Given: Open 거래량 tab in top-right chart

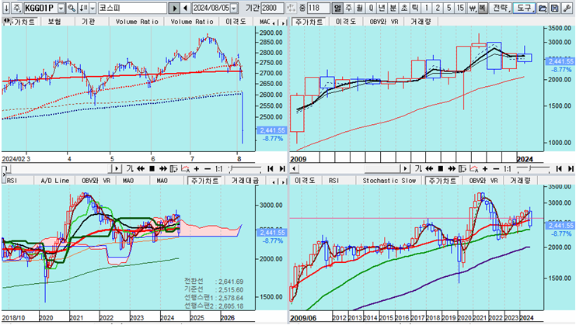Looking at the screenshot, I should [x=421, y=22].
